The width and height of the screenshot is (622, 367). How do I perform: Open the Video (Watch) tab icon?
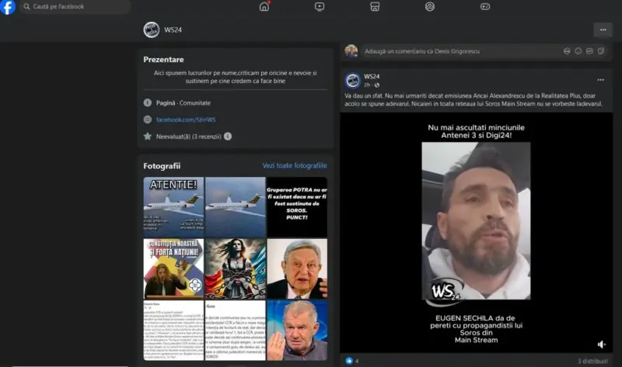(x=320, y=7)
